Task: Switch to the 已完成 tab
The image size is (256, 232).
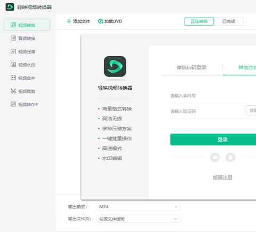Action: pos(229,21)
